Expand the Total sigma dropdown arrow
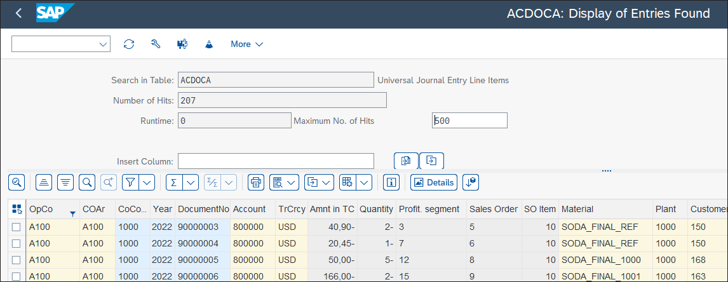The height and width of the screenshot is (282, 728). click(191, 182)
